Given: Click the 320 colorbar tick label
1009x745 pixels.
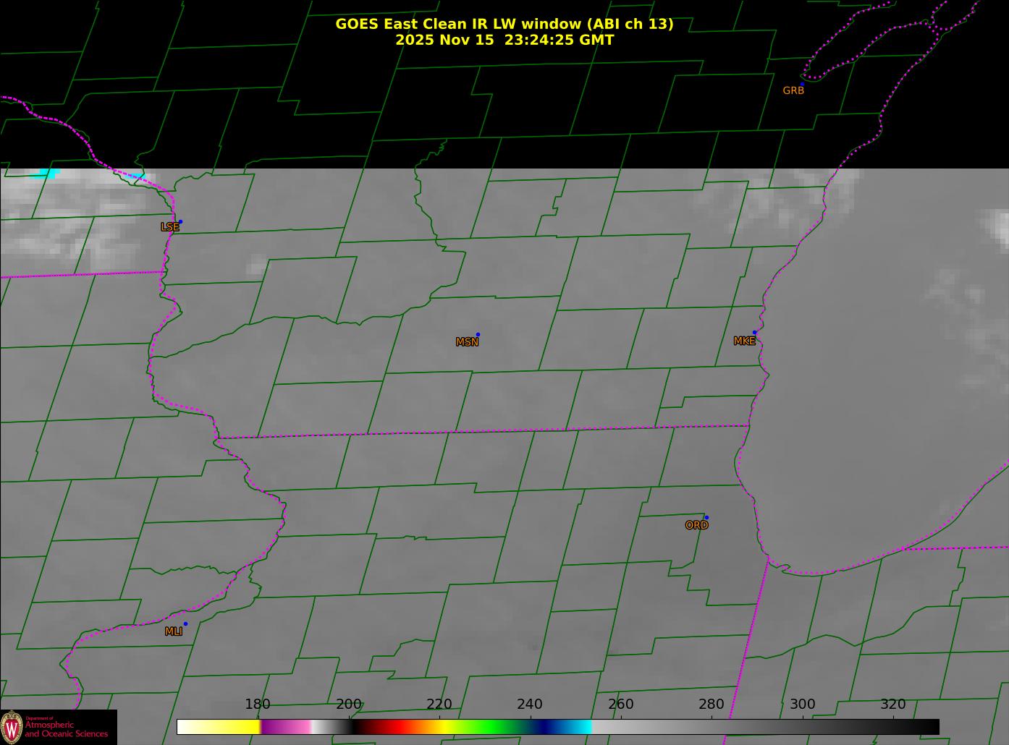Looking at the screenshot, I should [x=892, y=704].
